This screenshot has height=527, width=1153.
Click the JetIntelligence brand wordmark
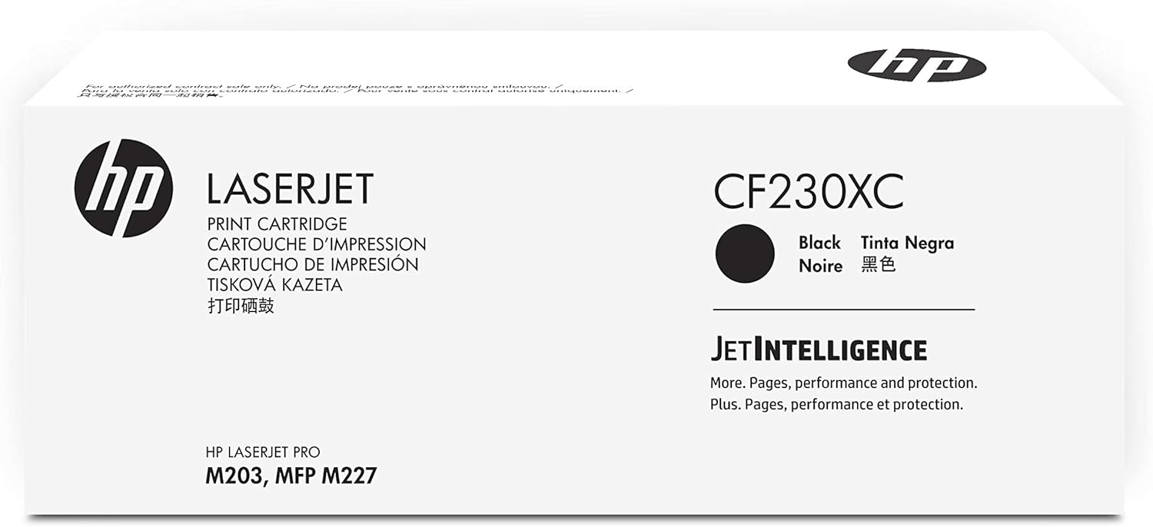pyautogui.click(x=818, y=350)
